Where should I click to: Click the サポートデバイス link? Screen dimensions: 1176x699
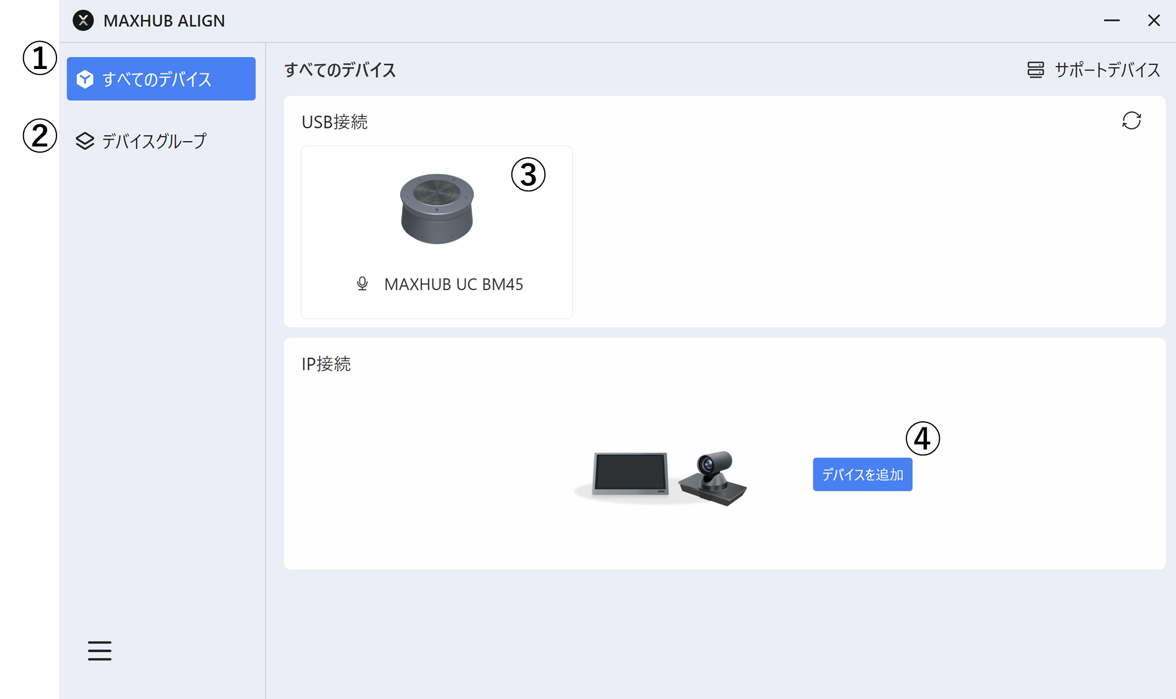1093,70
